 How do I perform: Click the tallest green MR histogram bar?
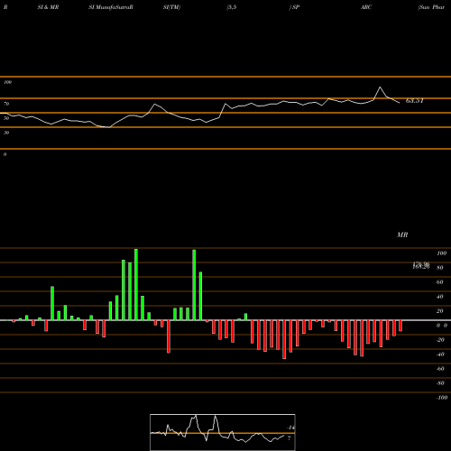136,284
